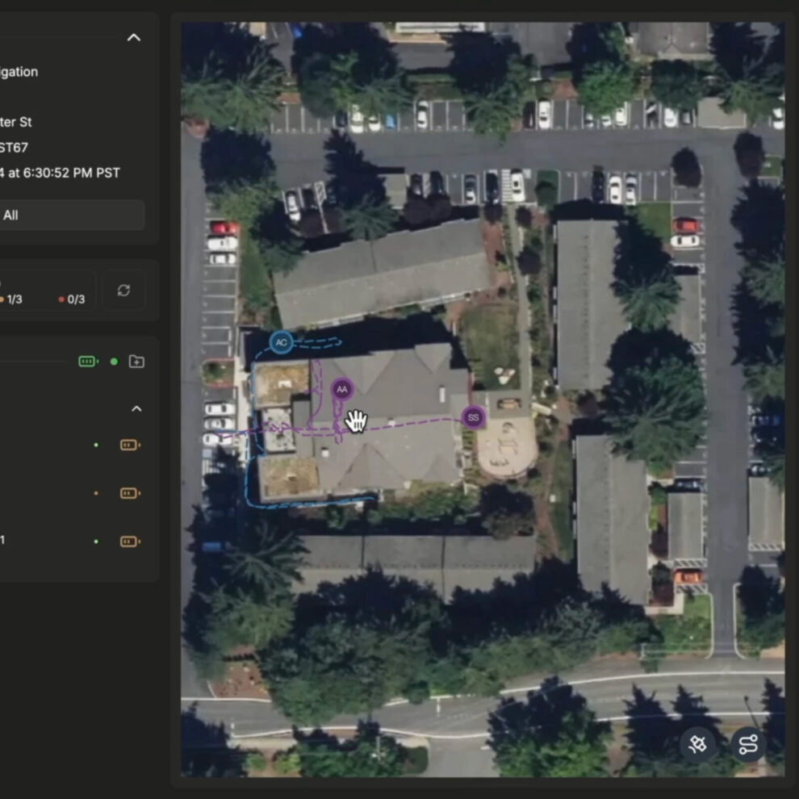Select the purple SS marker on map
Image resolution: width=799 pixels, height=799 pixels.
(473, 417)
